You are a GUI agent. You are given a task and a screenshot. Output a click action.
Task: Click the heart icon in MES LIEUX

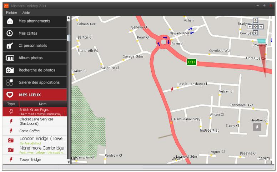[10, 95]
